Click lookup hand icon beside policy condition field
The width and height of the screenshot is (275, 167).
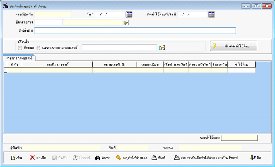click(x=162, y=48)
